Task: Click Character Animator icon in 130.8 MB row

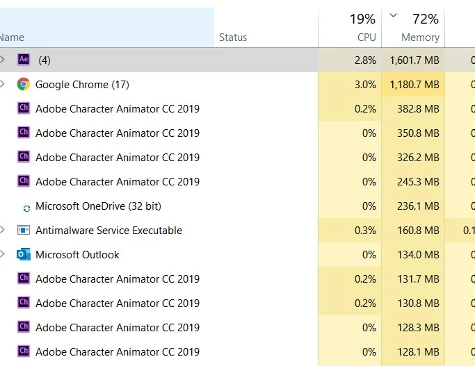Action: click(24, 302)
